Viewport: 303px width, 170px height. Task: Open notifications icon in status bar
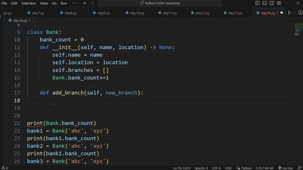click(x=300, y=168)
